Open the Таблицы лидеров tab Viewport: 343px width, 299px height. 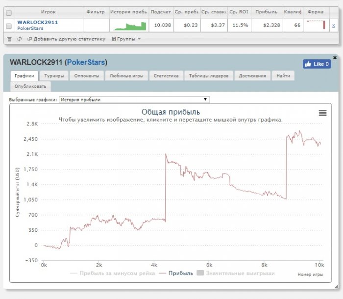pyautogui.click(x=209, y=76)
